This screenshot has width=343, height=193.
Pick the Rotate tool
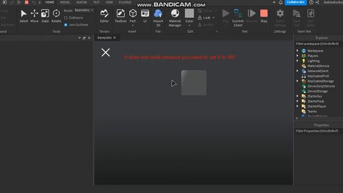tap(56, 16)
